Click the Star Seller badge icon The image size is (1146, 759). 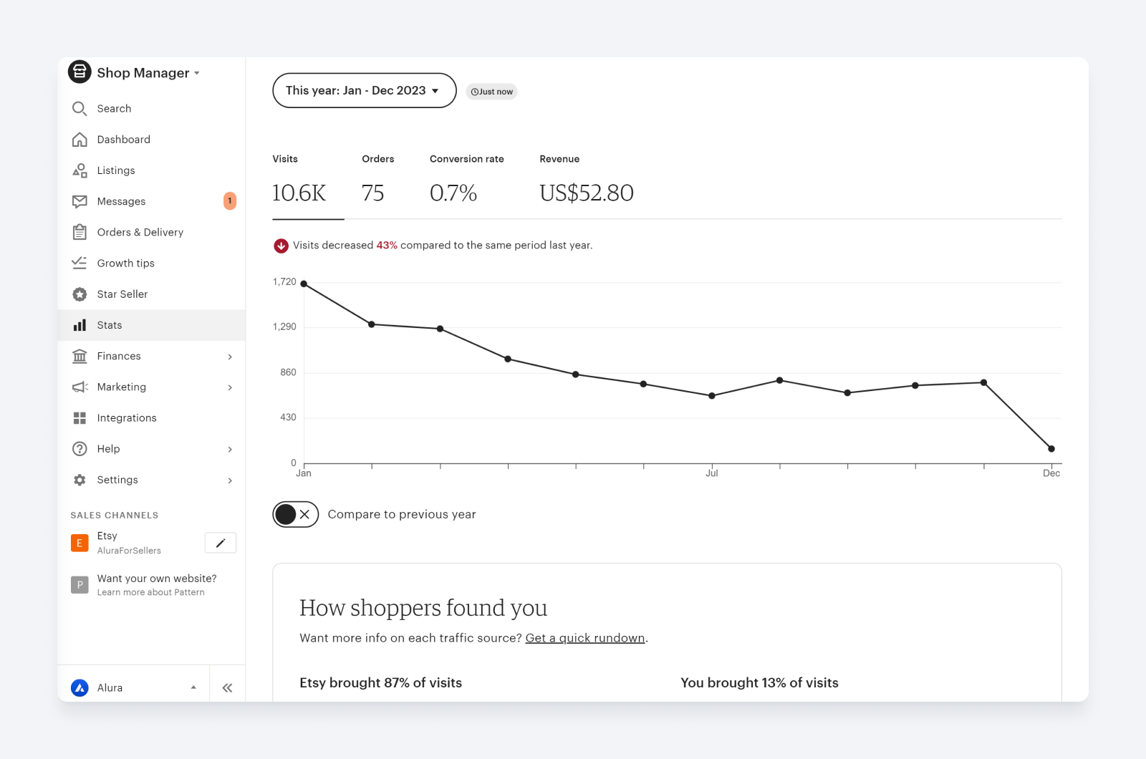pyautogui.click(x=80, y=294)
